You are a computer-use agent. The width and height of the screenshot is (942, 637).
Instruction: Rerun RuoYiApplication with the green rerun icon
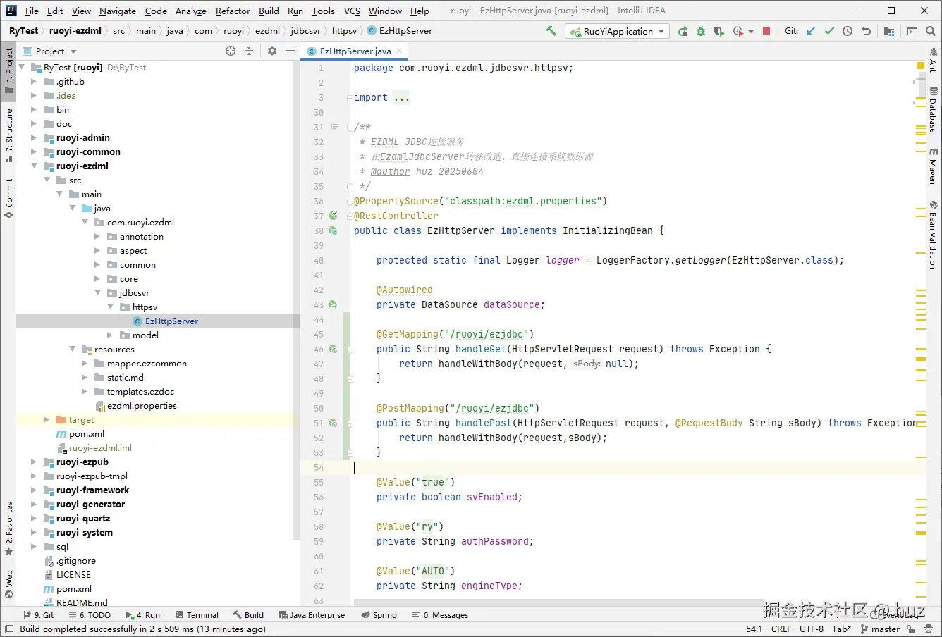pos(683,31)
